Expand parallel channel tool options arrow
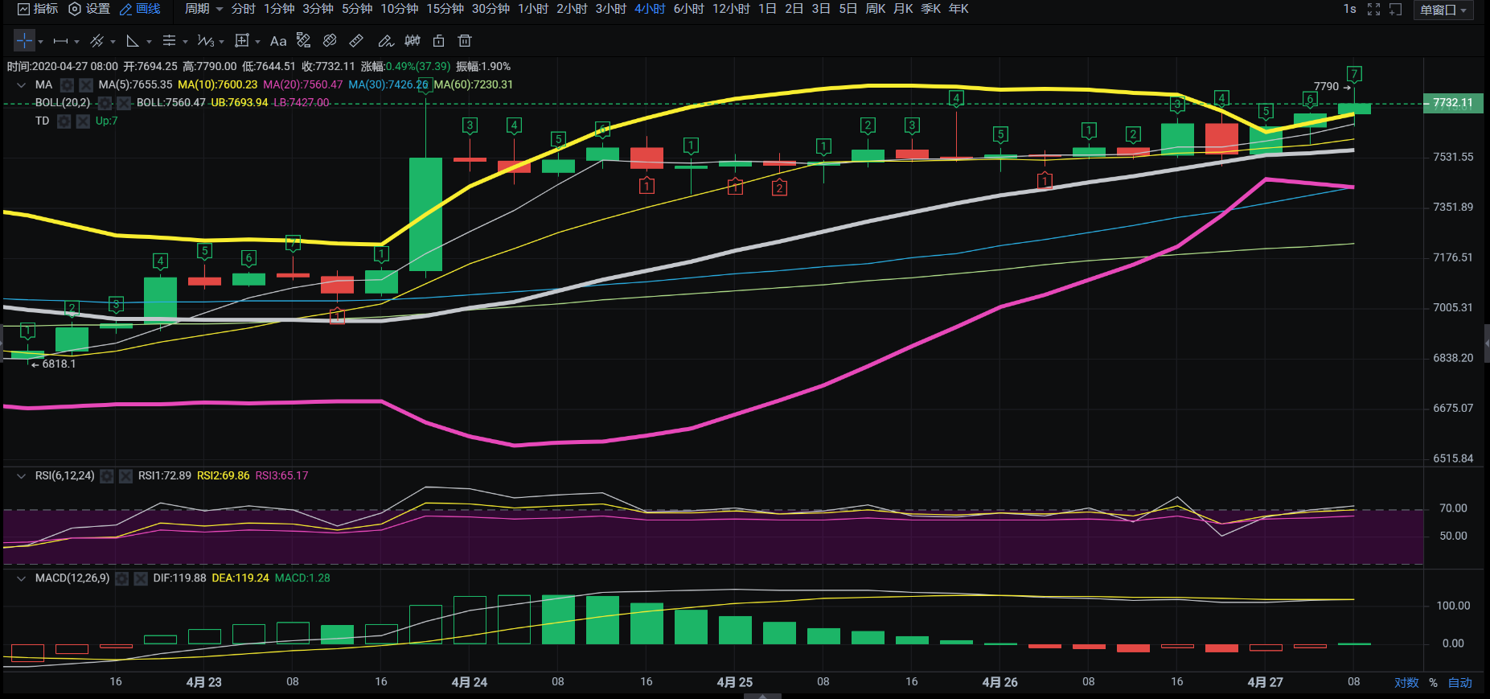This screenshot has height=699, width=1490. (x=113, y=42)
